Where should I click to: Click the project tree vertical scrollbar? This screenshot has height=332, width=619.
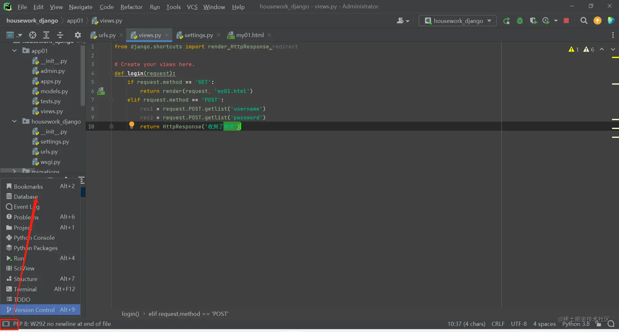83,76
